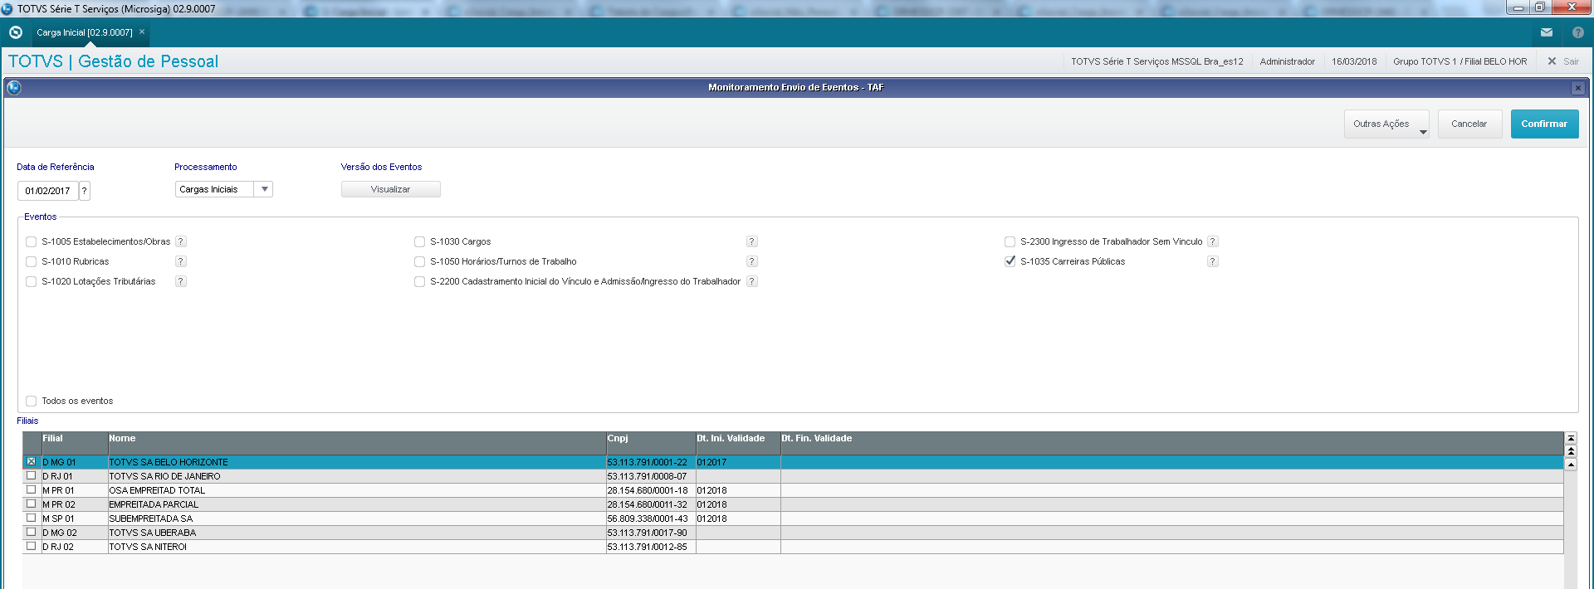
Task: Click the Cancelar button
Action: pos(1469,124)
